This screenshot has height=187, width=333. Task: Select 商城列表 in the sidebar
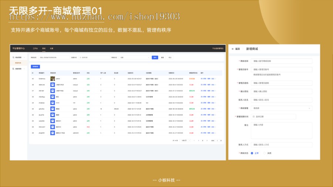[18, 63]
